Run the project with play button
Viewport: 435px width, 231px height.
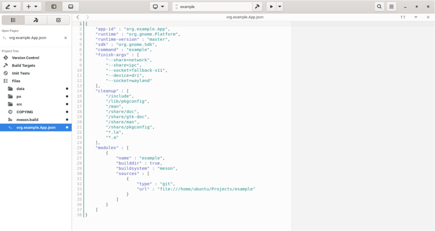pos(271,6)
